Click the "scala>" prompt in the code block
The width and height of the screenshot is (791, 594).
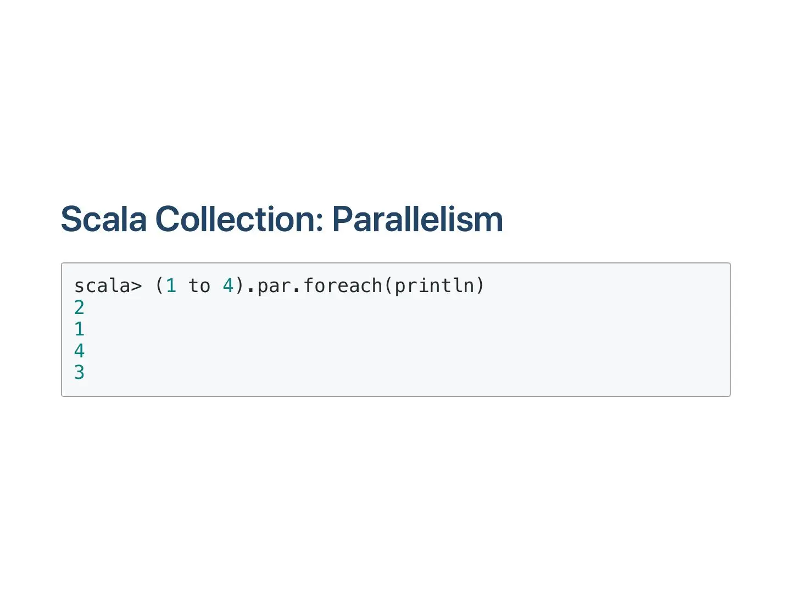108,286
